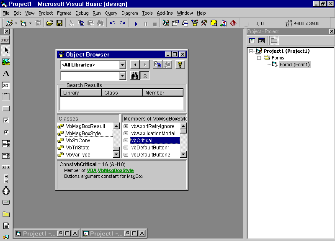The height and width of the screenshot is (241, 335).
Task: Click the Break pause icon
Action: pyautogui.click(x=146, y=24)
